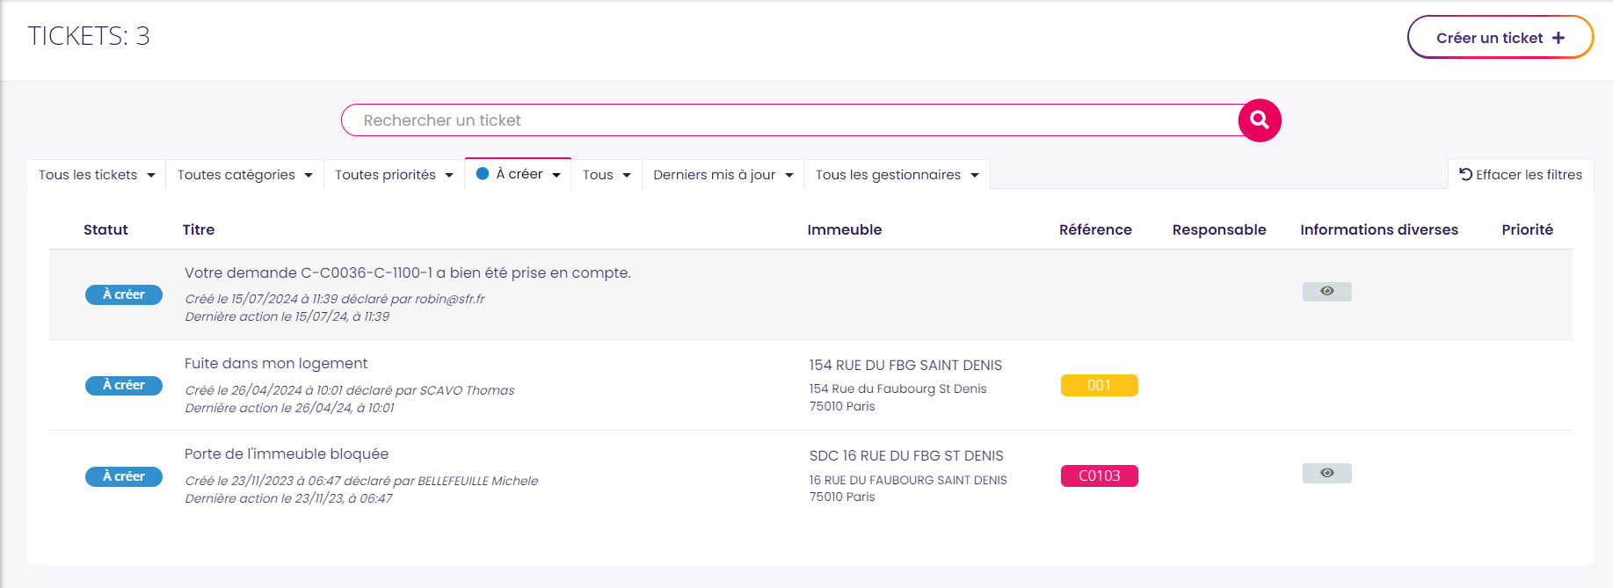Select the Titre column header
1613x588 pixels.
tap(199, 230)
